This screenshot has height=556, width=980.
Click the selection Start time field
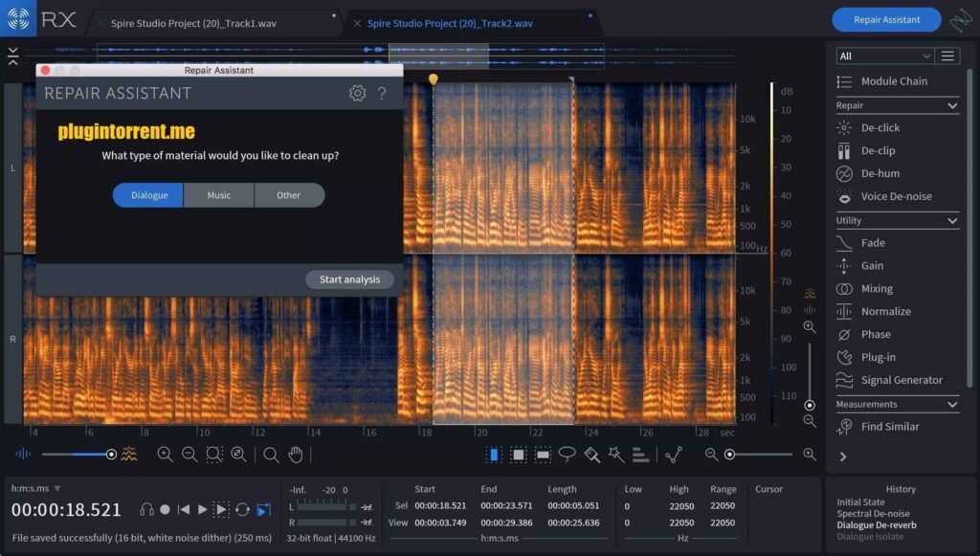tap(440, 505)
